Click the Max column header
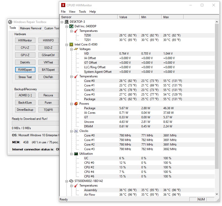The height and width of the screenshot is (206, 222). 172,17
